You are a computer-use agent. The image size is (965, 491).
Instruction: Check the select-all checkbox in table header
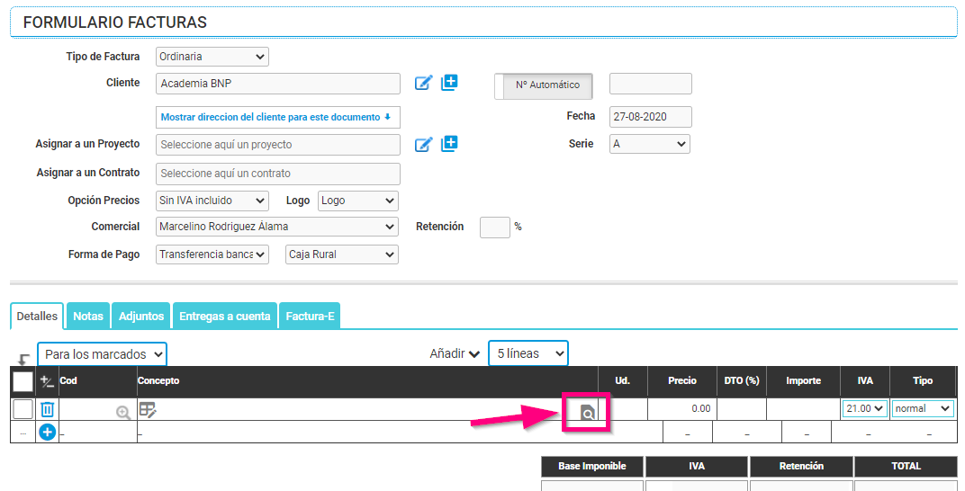point(23,381)
